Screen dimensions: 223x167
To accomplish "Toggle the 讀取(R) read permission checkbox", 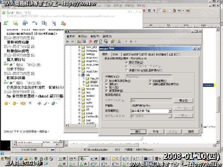I will pyautogui.click(x=107, y=84).
